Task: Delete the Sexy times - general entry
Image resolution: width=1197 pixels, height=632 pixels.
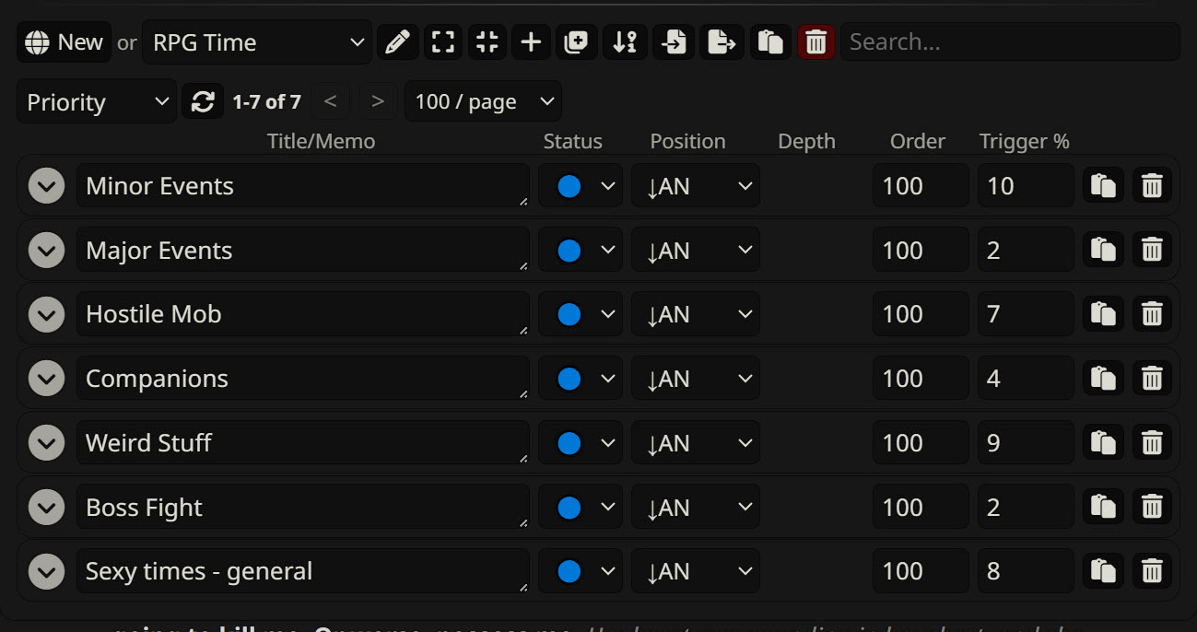Action: [1152, 571]
